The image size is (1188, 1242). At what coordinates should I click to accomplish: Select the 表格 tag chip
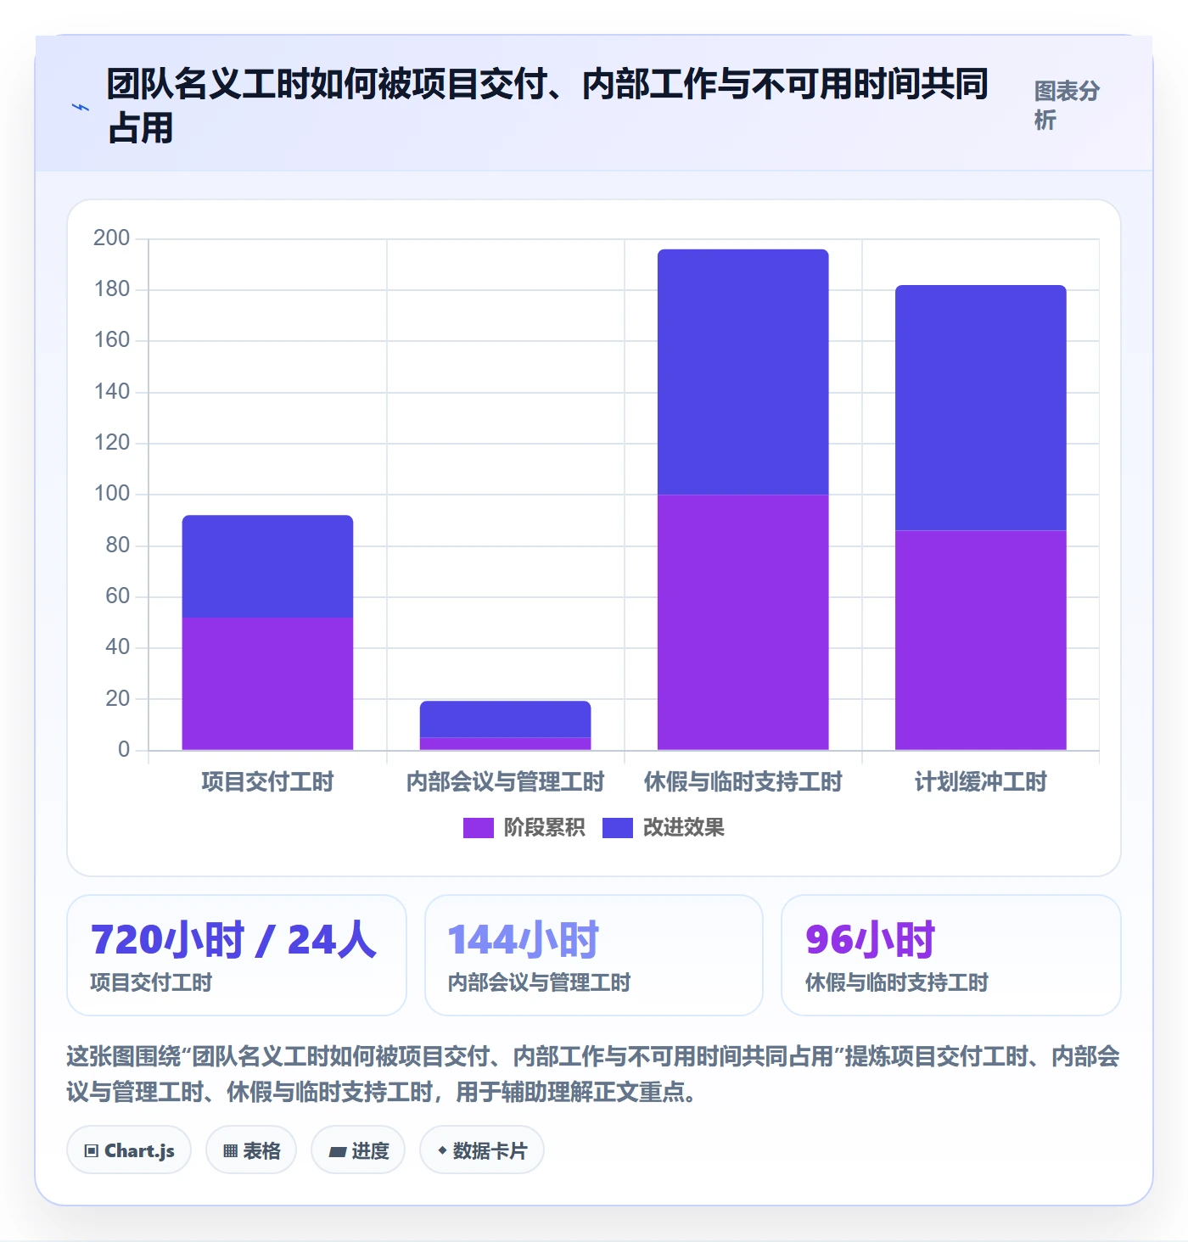(251, 1150)
